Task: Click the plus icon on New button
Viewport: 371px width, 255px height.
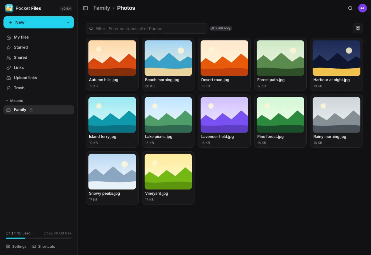Action: 10,22
